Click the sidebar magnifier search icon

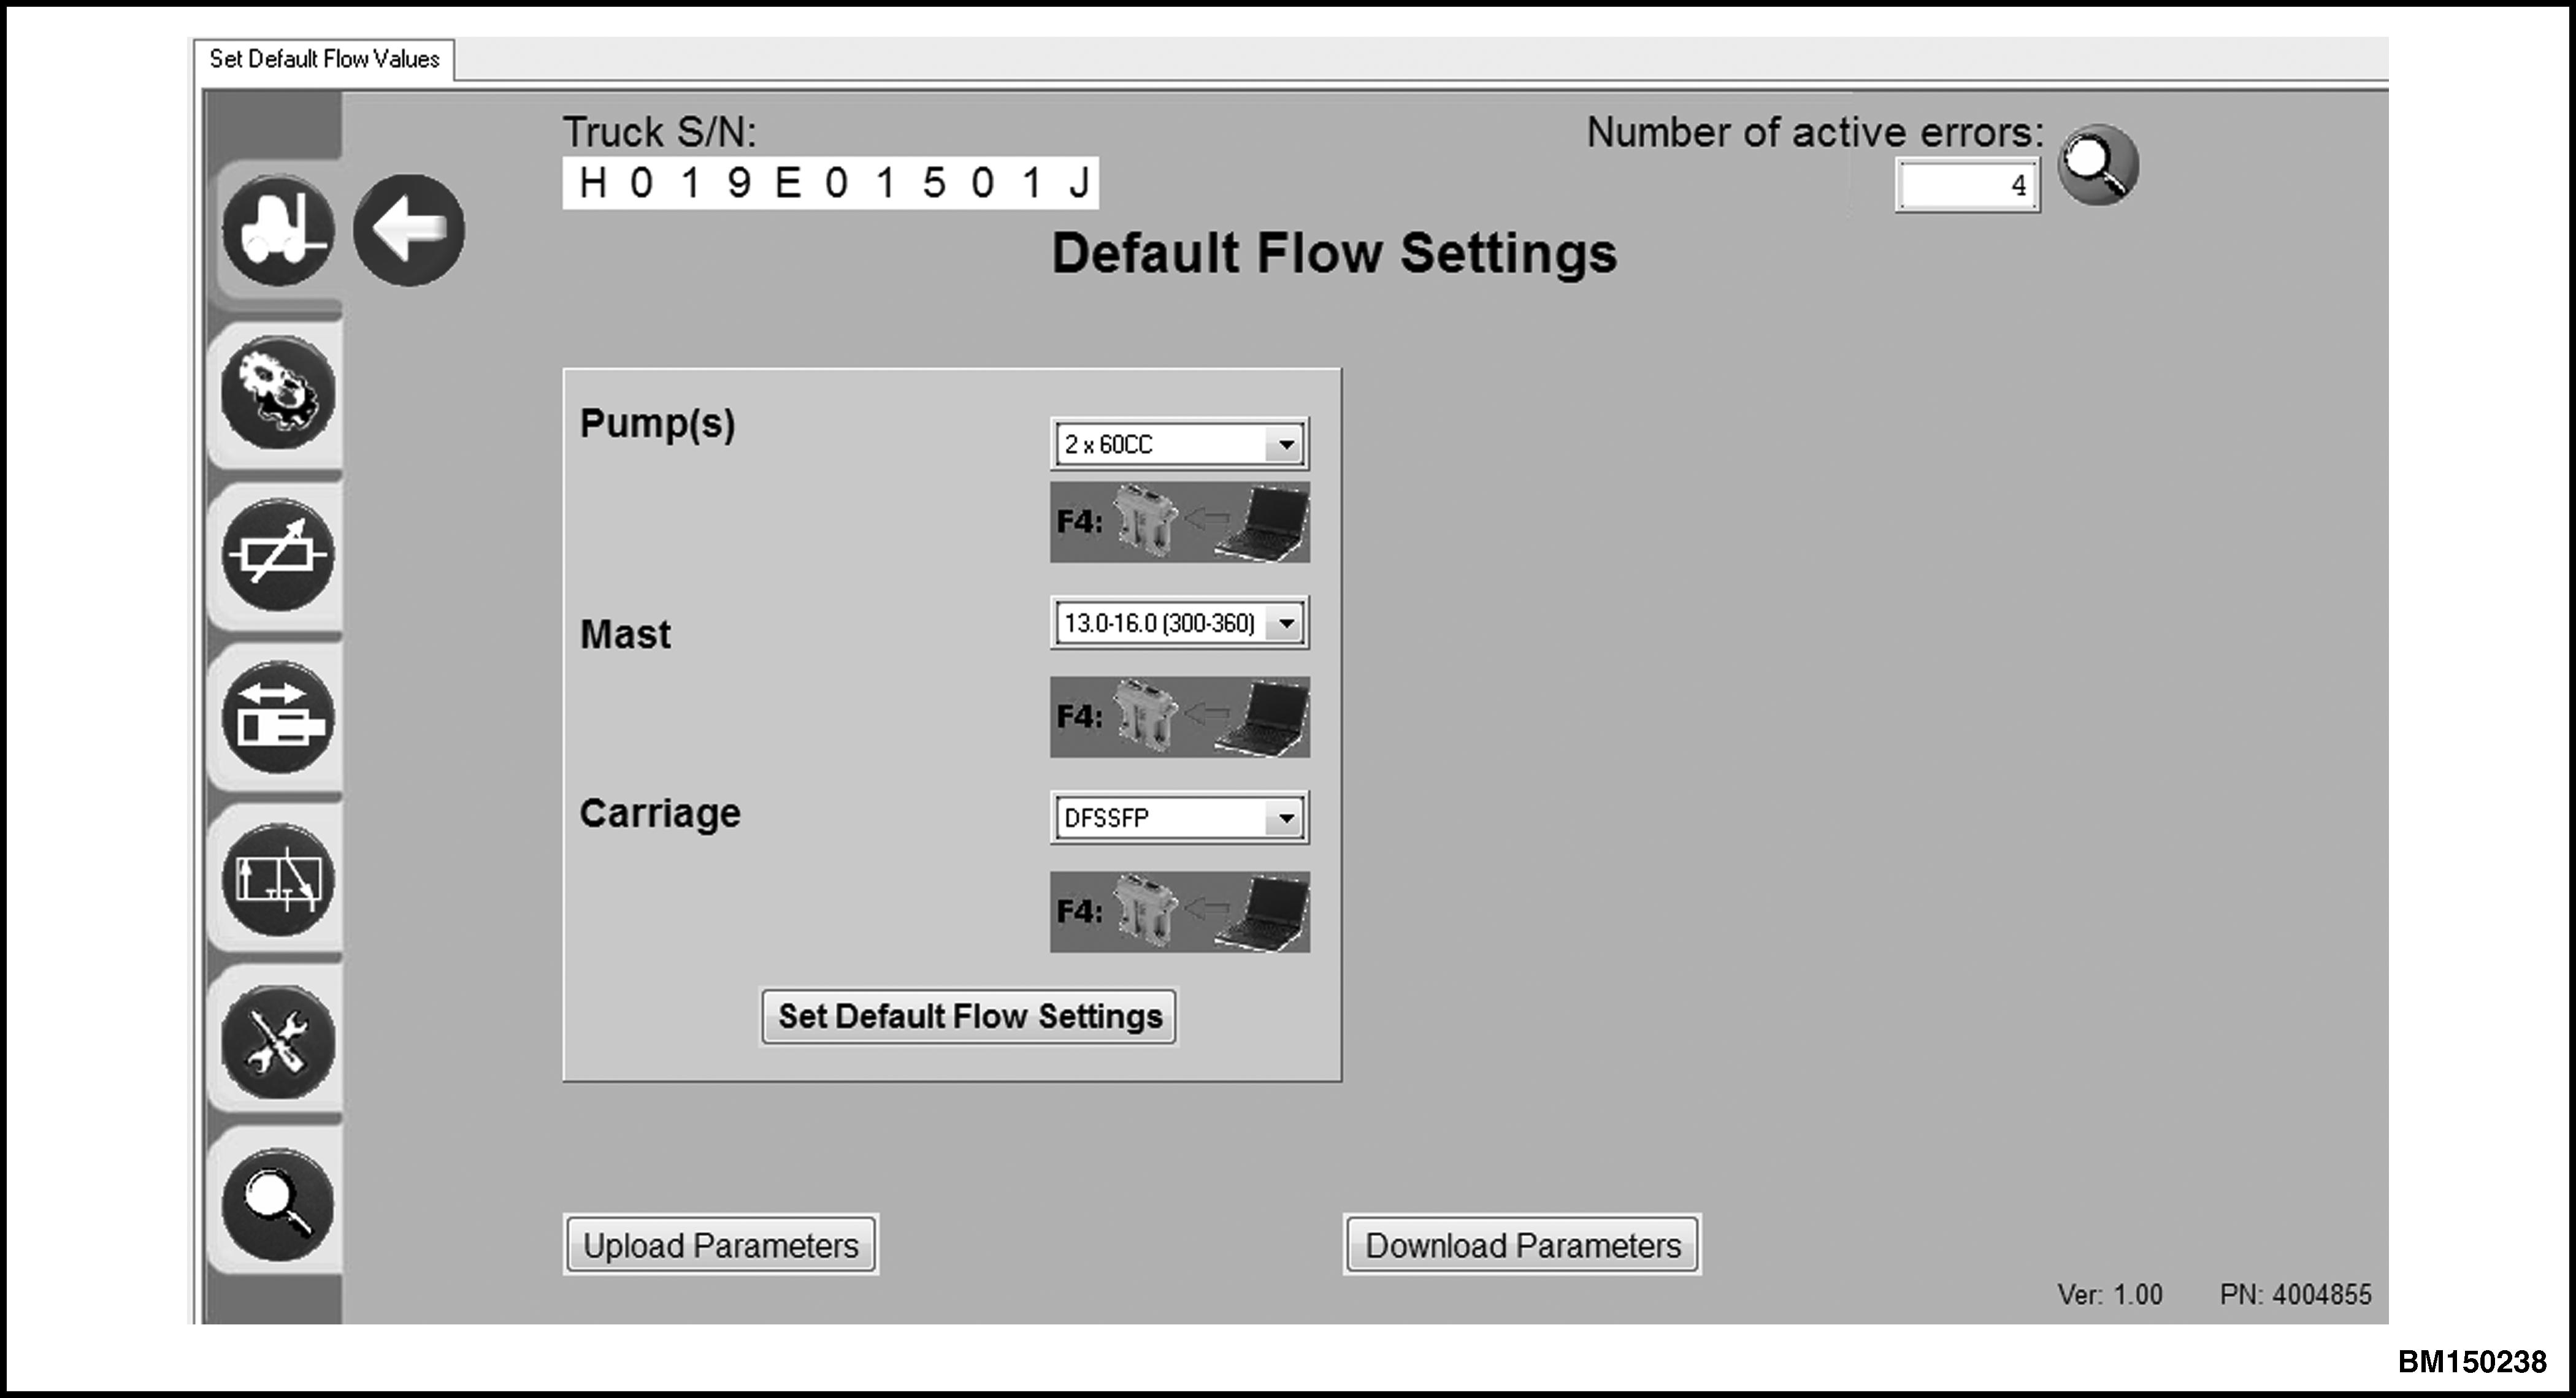278,1204
